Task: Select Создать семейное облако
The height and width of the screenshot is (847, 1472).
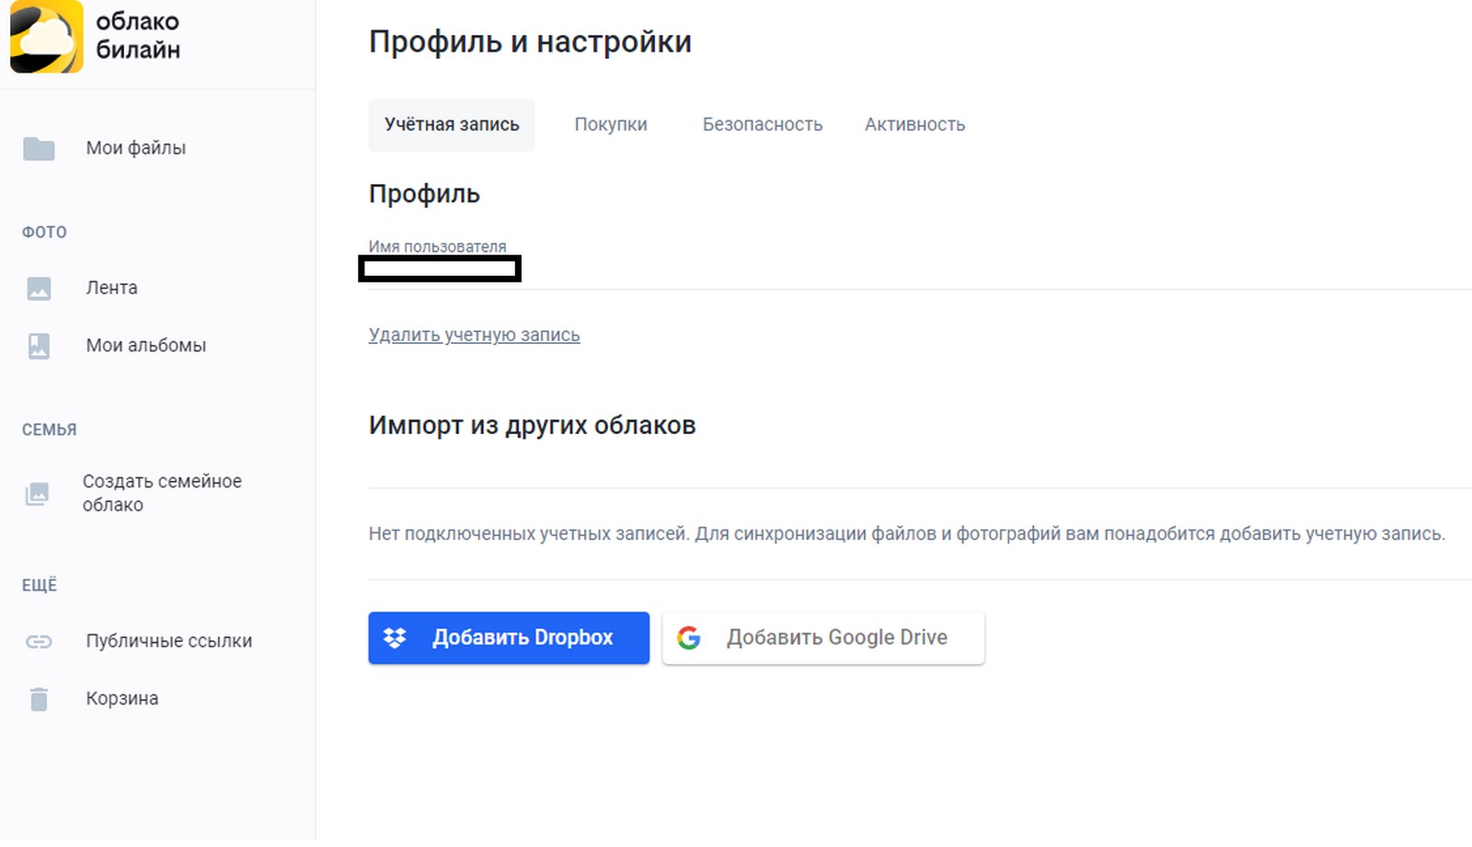Action: tap(162, 493)
